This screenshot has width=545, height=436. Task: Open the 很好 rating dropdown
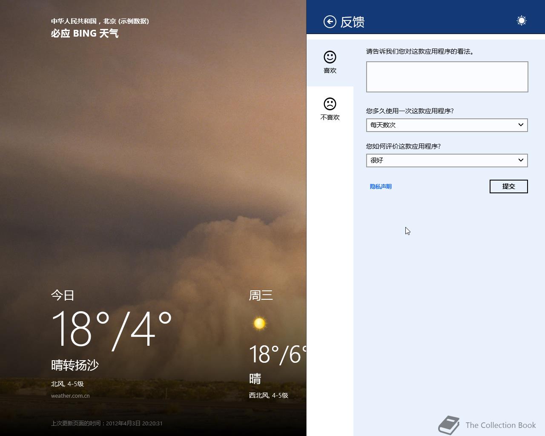coord(447,161)
